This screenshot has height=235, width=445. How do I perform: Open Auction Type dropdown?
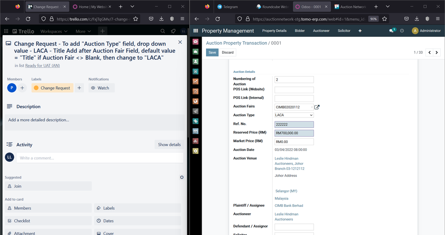coord(294,115)
